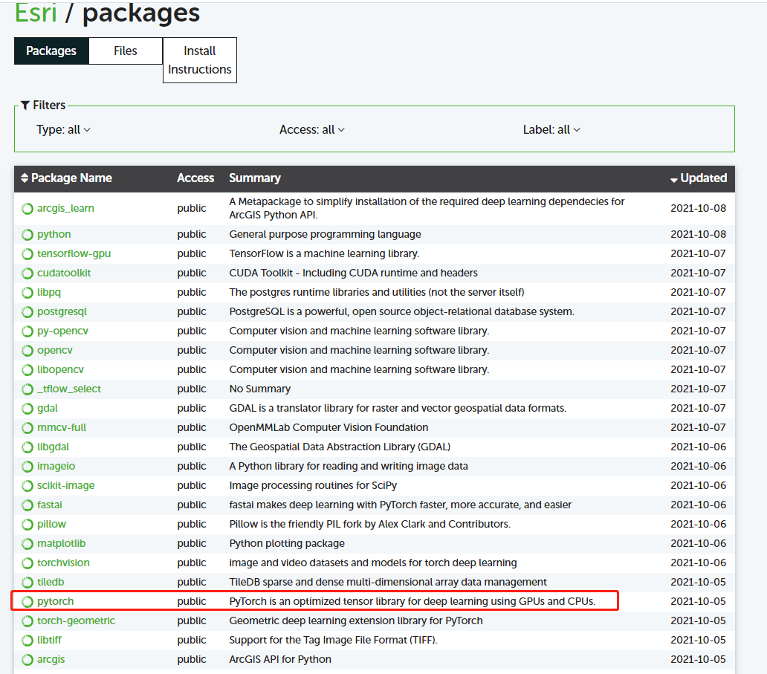The height and width of the screenshot is (674, 767).
Task: Open the pytorch package link
Action: pyautogui.click(x=55, y=602)
